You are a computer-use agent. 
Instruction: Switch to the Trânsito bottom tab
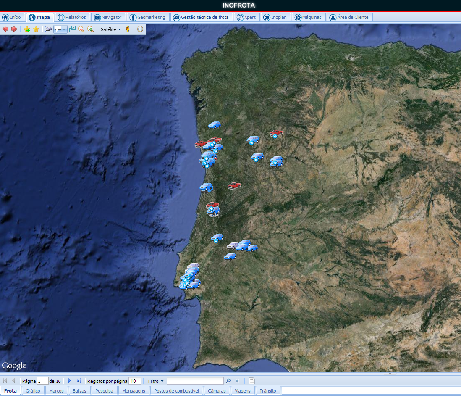coord(268,391)
